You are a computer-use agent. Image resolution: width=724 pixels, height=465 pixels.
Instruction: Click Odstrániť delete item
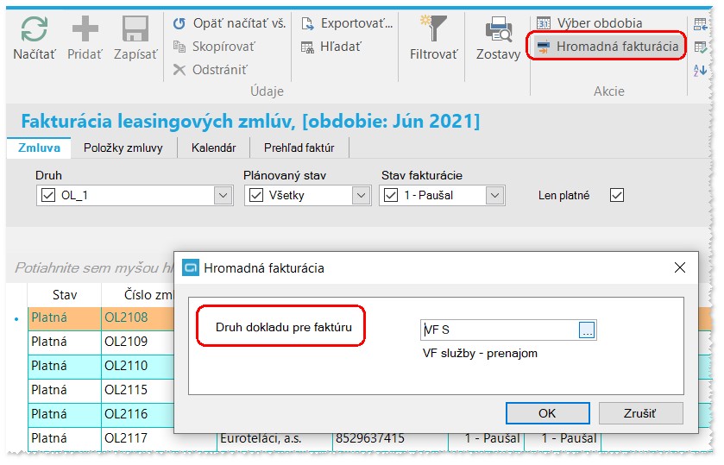click(210, 70)
